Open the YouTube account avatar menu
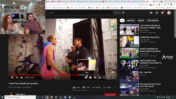Screen dimensions: 176x99 point(169,13)
